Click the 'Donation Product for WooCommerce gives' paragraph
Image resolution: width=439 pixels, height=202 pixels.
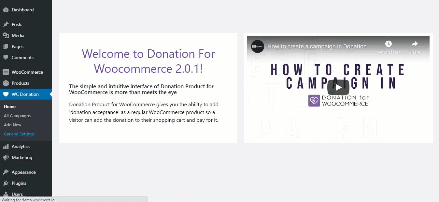(x=144, y=112)
